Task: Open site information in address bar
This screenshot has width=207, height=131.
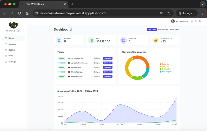Action: 36,13
